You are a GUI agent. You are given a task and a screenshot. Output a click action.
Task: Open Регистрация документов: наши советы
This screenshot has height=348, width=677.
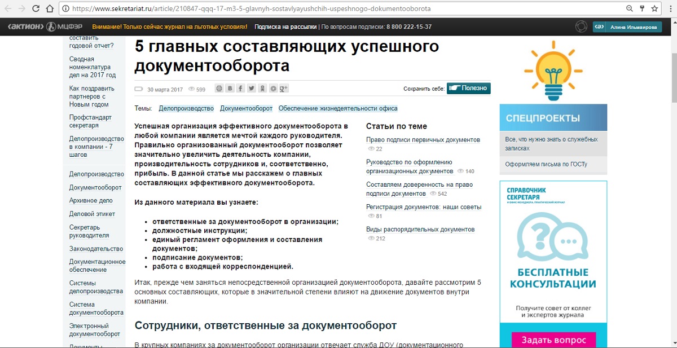[x=424, y=207]
